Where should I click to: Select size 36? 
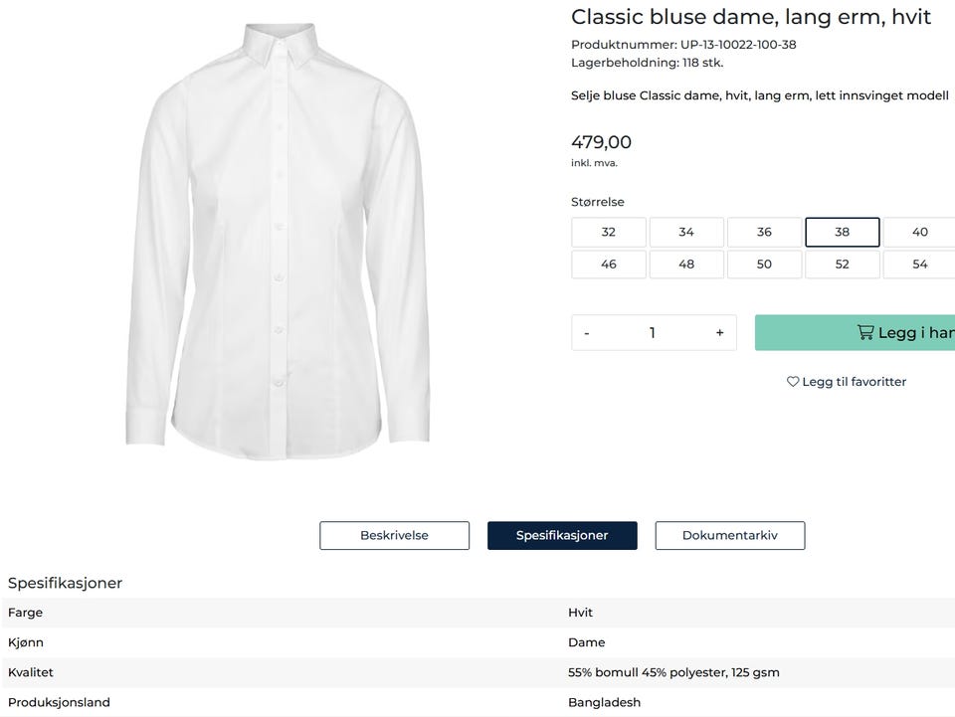tap(764, 232)
